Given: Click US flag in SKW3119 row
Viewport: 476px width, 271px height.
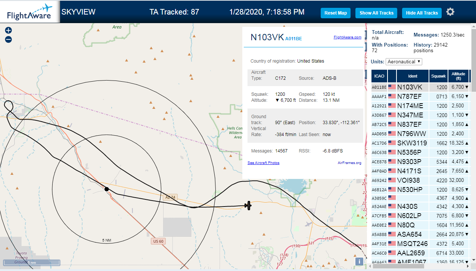Looking at the screenshot, I should 392,143.
